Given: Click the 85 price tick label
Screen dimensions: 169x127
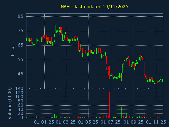Looking at the screenshot, I should pyautogui.click(x=21, y=16).
